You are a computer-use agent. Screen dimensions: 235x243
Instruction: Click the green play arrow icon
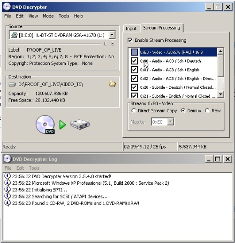(62, 125)
